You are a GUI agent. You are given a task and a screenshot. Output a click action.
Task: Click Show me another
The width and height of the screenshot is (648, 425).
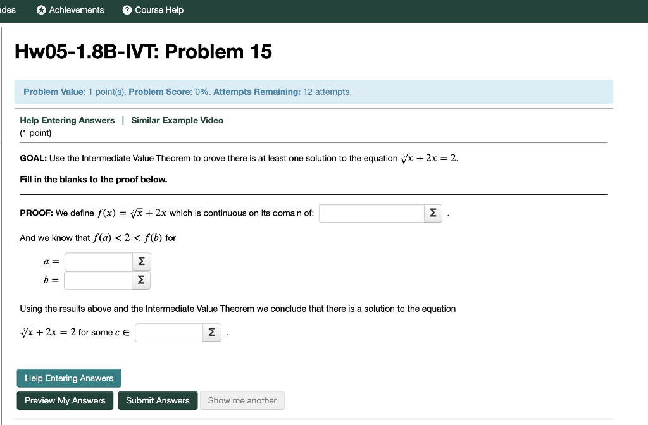242,400
